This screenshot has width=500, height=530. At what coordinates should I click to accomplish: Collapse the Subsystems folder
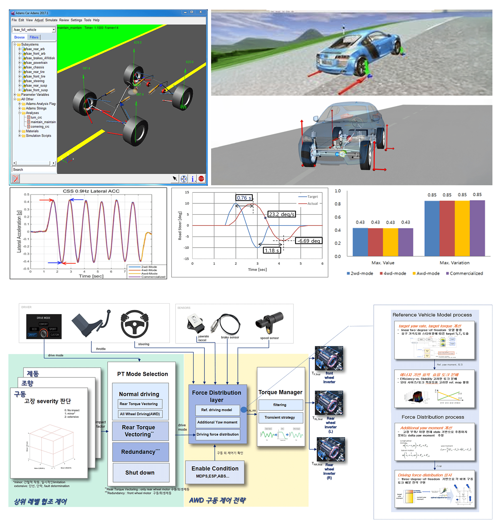tap(15, 44)
